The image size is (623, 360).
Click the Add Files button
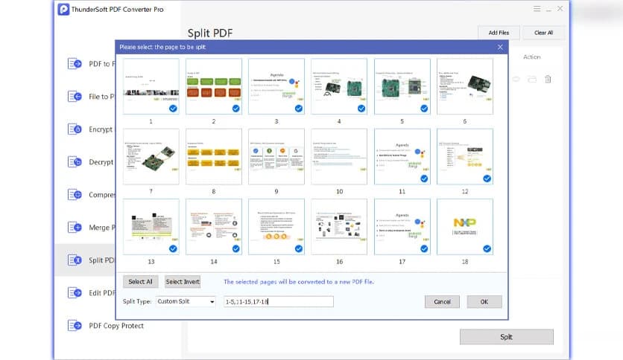[x=499, y=33]
